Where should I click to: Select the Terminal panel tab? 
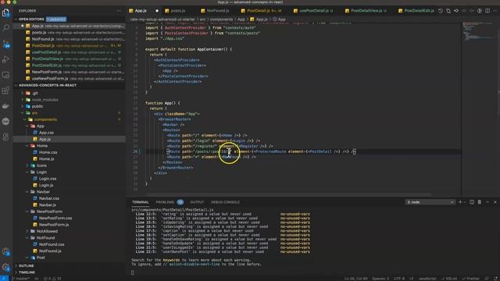(141, 202)
